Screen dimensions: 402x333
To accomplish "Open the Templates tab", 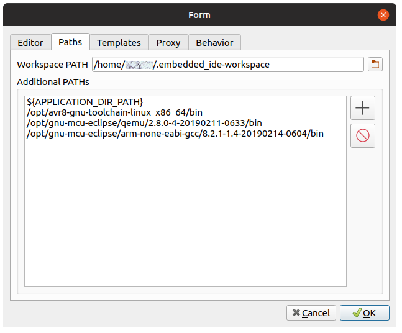I will coord(119,42).
